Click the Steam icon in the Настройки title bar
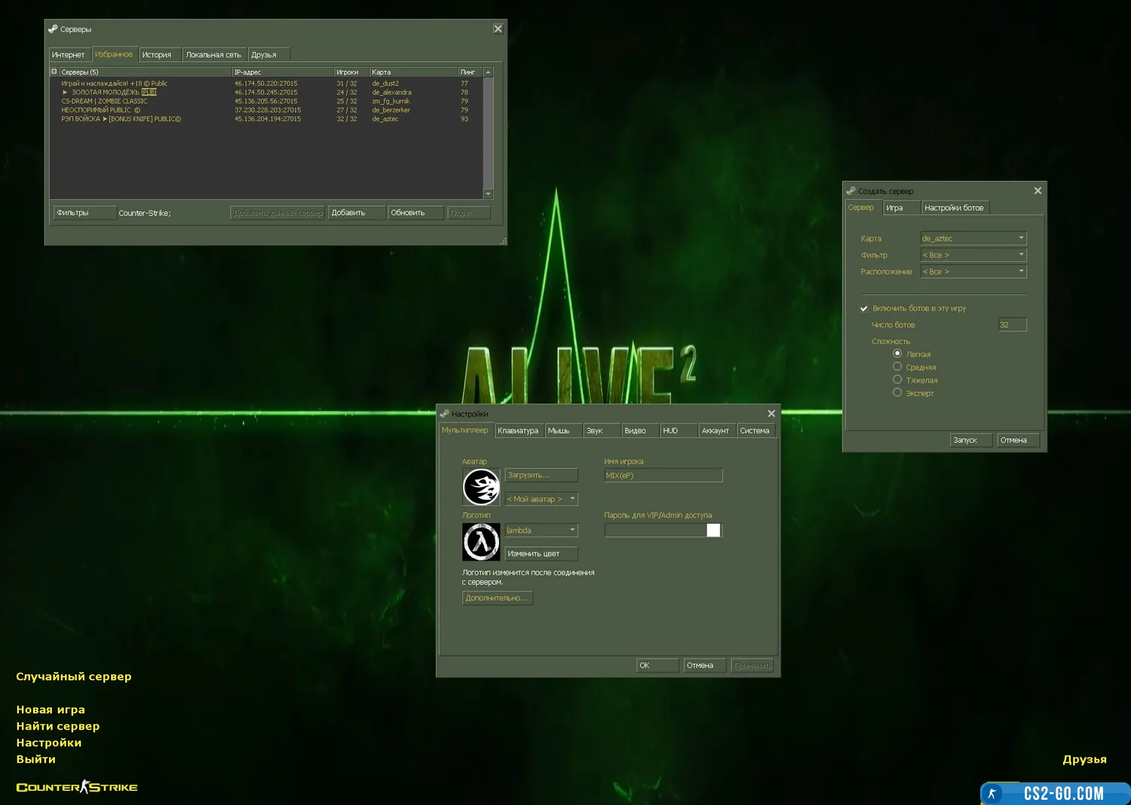The image size is (1131, 805). 445,413
